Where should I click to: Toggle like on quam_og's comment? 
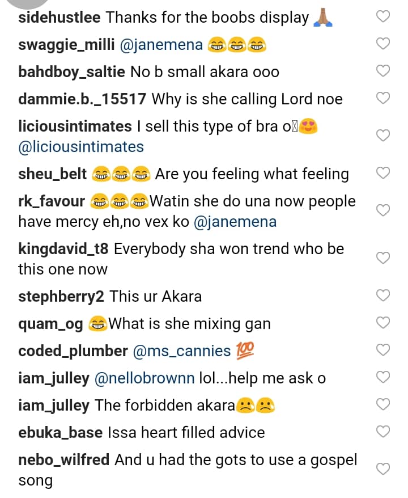[384, 323]
